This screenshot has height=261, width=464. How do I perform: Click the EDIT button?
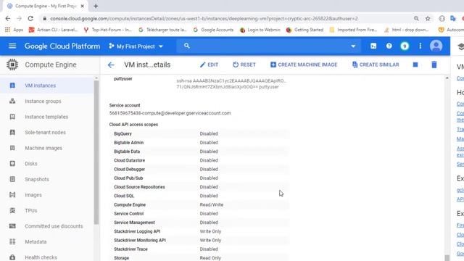tap(209, 65)
